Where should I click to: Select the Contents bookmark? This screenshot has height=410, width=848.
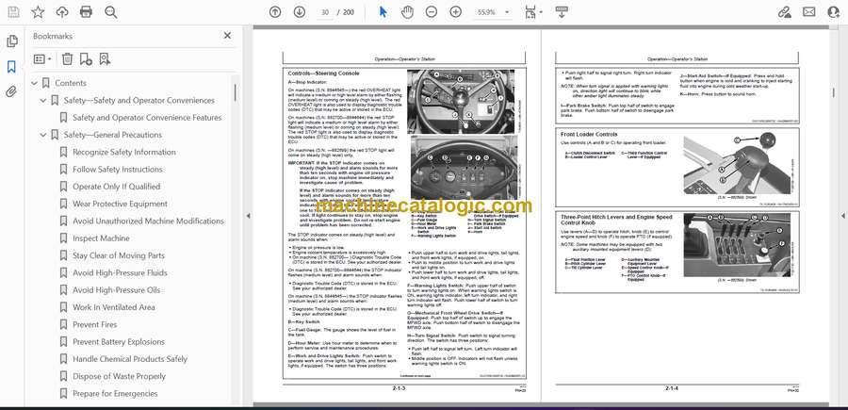click(x=71, y=83)
